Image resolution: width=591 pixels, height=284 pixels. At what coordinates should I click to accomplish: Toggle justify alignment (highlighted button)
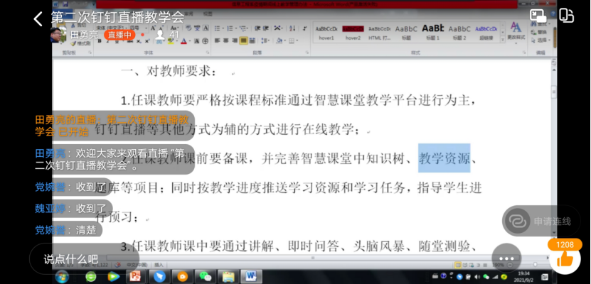tap(243, 40)
